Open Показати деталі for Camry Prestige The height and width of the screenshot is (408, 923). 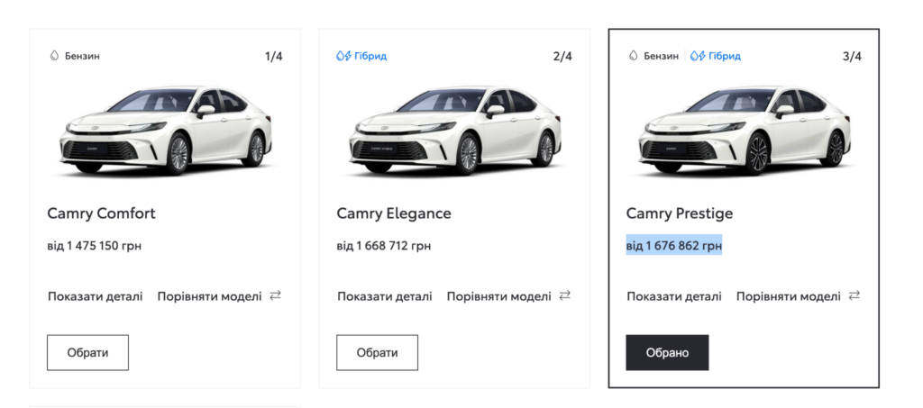click(674, 296)
